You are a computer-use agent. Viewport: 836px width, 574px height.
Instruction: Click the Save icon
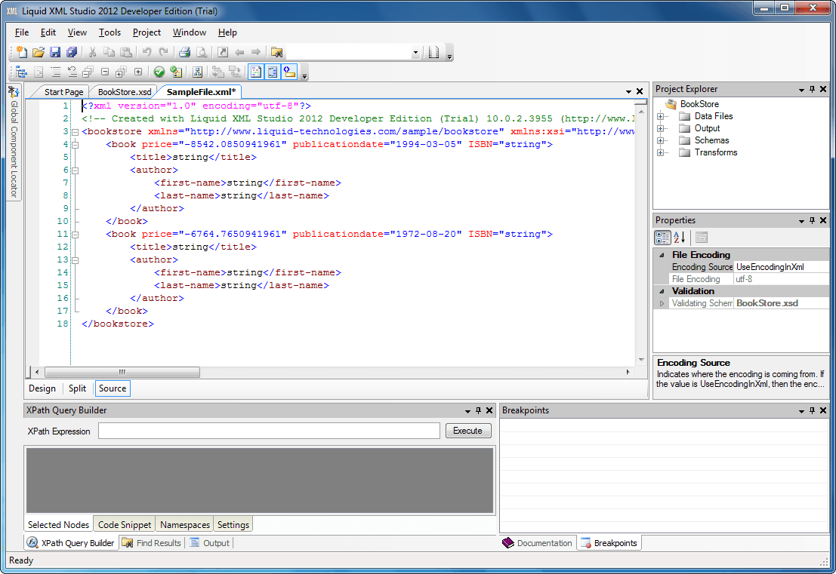pos(55,52)
